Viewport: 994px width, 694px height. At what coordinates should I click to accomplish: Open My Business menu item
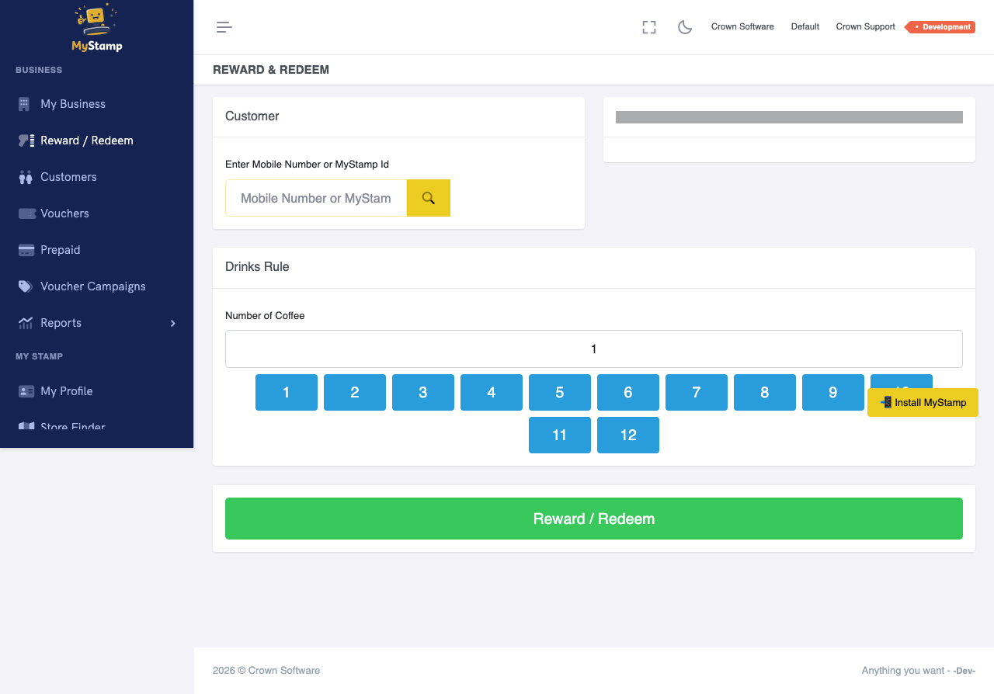(x=73, y=104)
